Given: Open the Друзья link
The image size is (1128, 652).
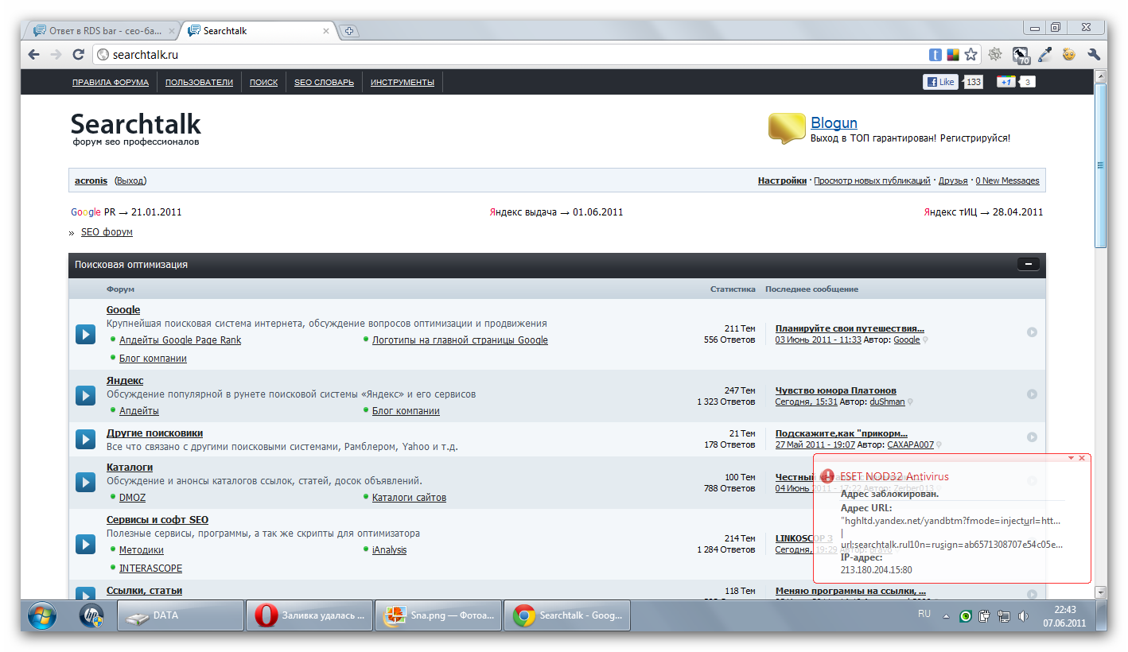Looking at the screenshot, I should (953, 180).
